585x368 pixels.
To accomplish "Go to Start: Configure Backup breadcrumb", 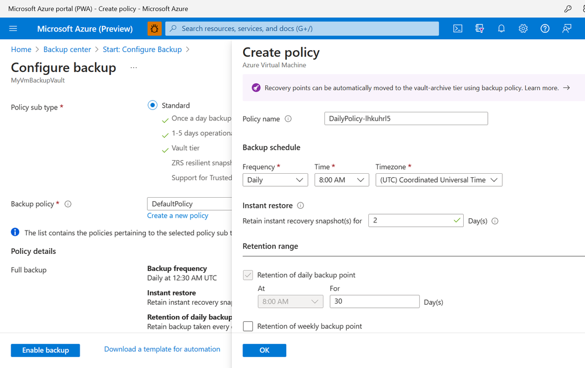I will pos(142,50).
